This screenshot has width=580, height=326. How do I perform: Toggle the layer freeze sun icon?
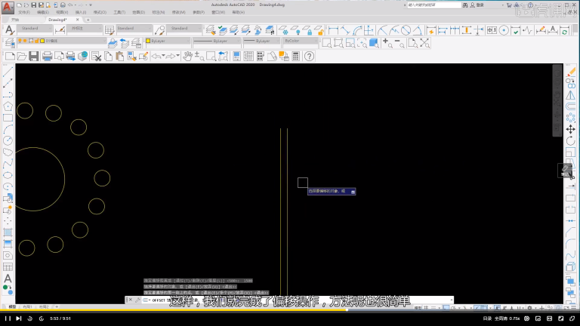pyautogui.click(x=25, y=41)
